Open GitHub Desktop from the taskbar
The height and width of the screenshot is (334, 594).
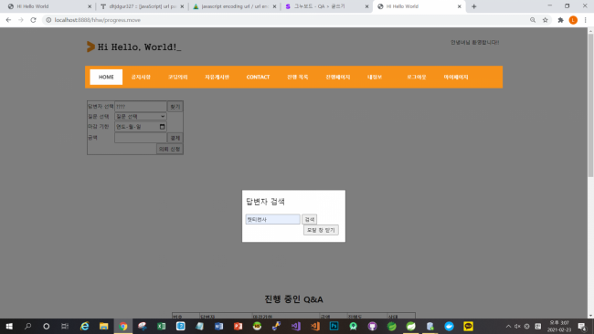pos(372,326)
